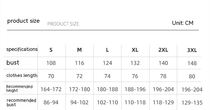Click the 'Unit: CM' label
The height and width of the screenshot is (110, 210).
pyautogui.click(x=183, y=23)
